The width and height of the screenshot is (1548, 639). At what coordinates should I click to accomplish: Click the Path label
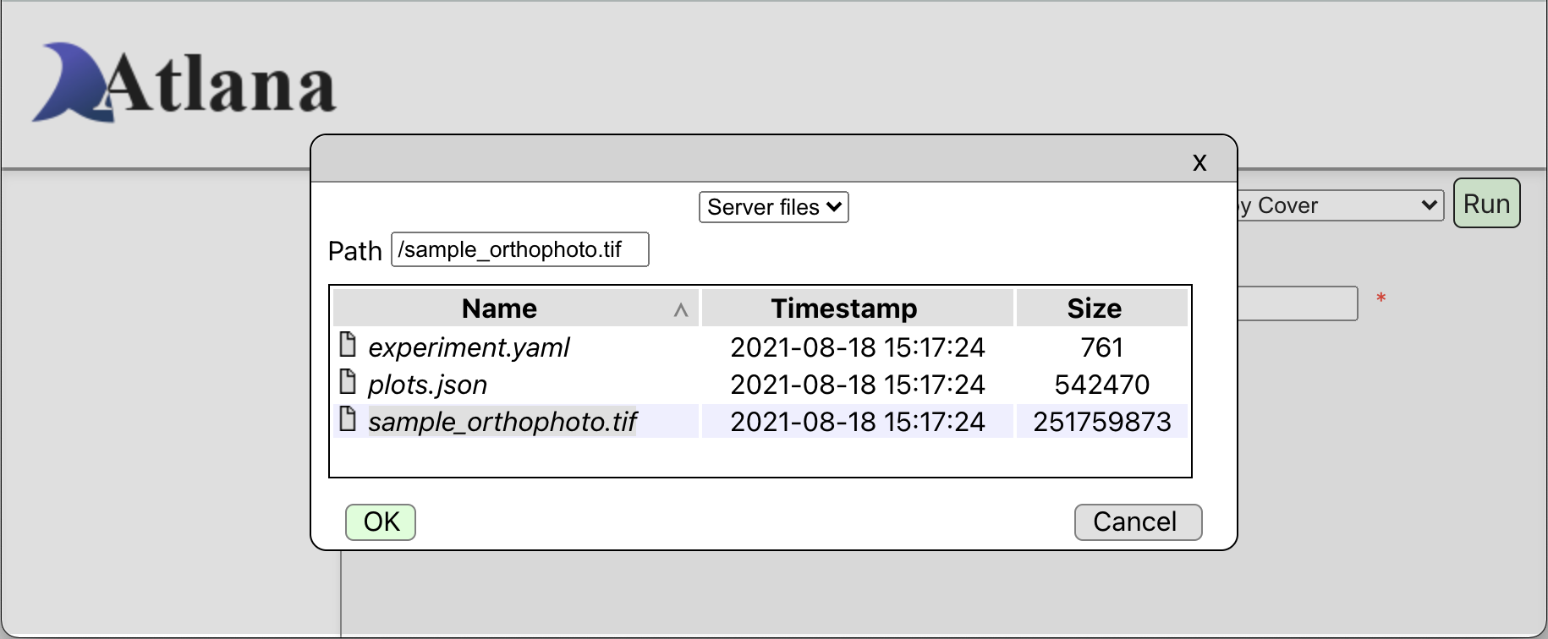tap(355, 251)
